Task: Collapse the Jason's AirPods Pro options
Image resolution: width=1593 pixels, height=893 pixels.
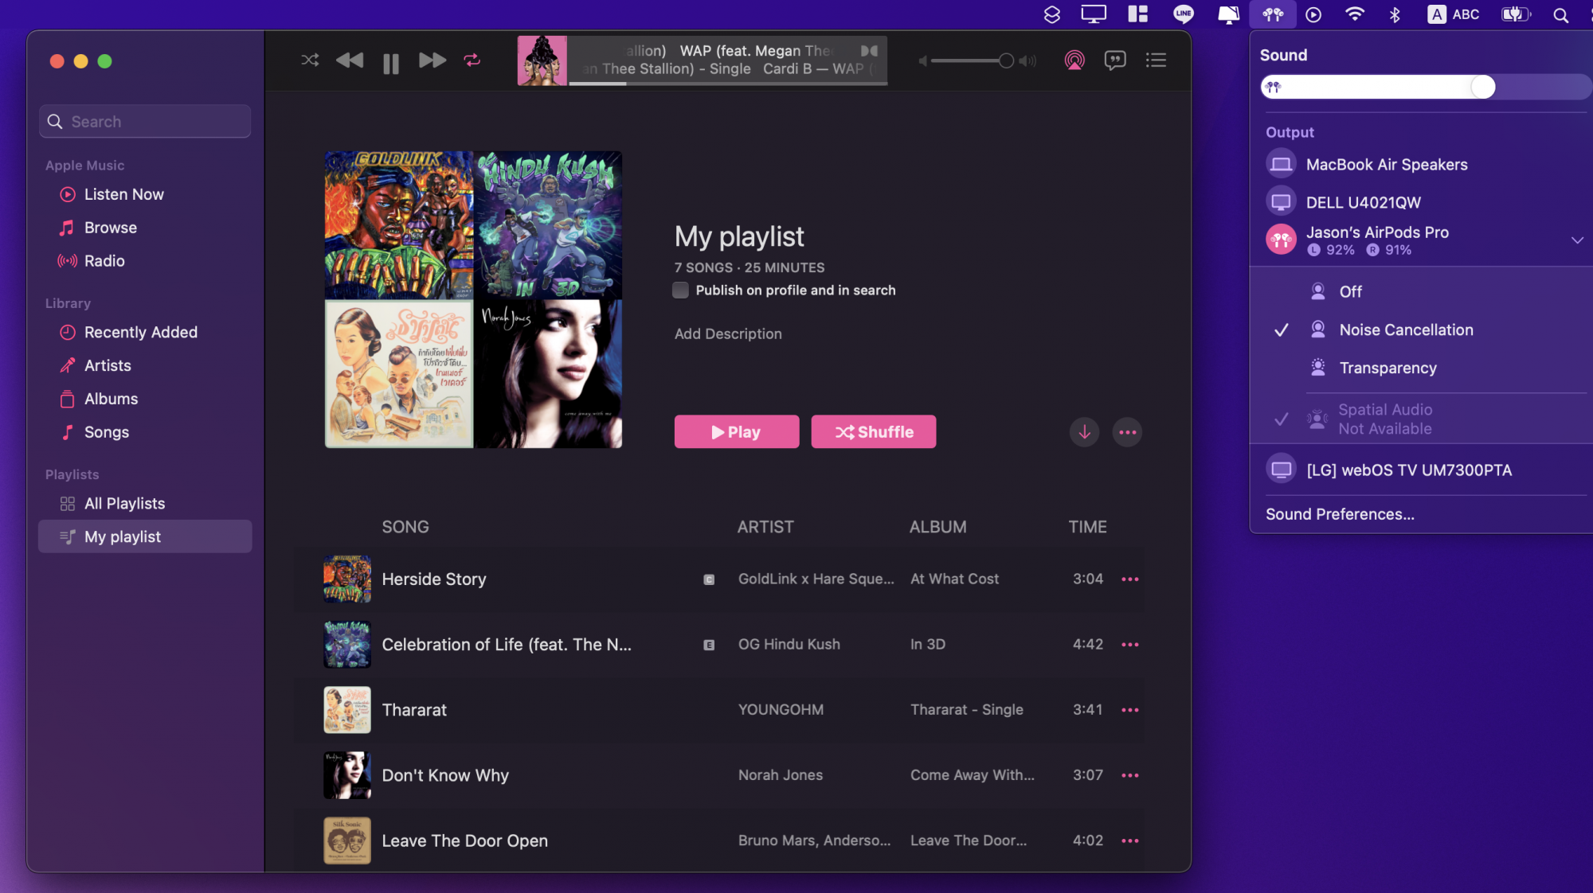Action: pos(1576,240)
